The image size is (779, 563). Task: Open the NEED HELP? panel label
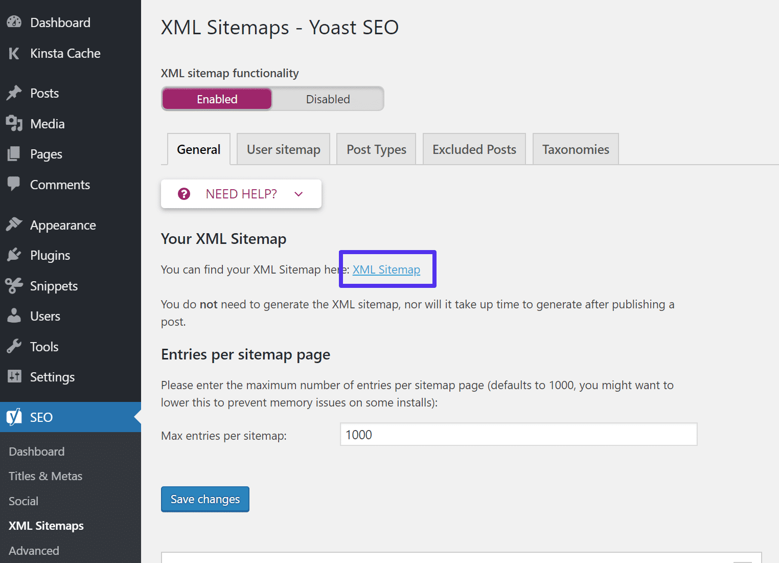coord(241,194)
